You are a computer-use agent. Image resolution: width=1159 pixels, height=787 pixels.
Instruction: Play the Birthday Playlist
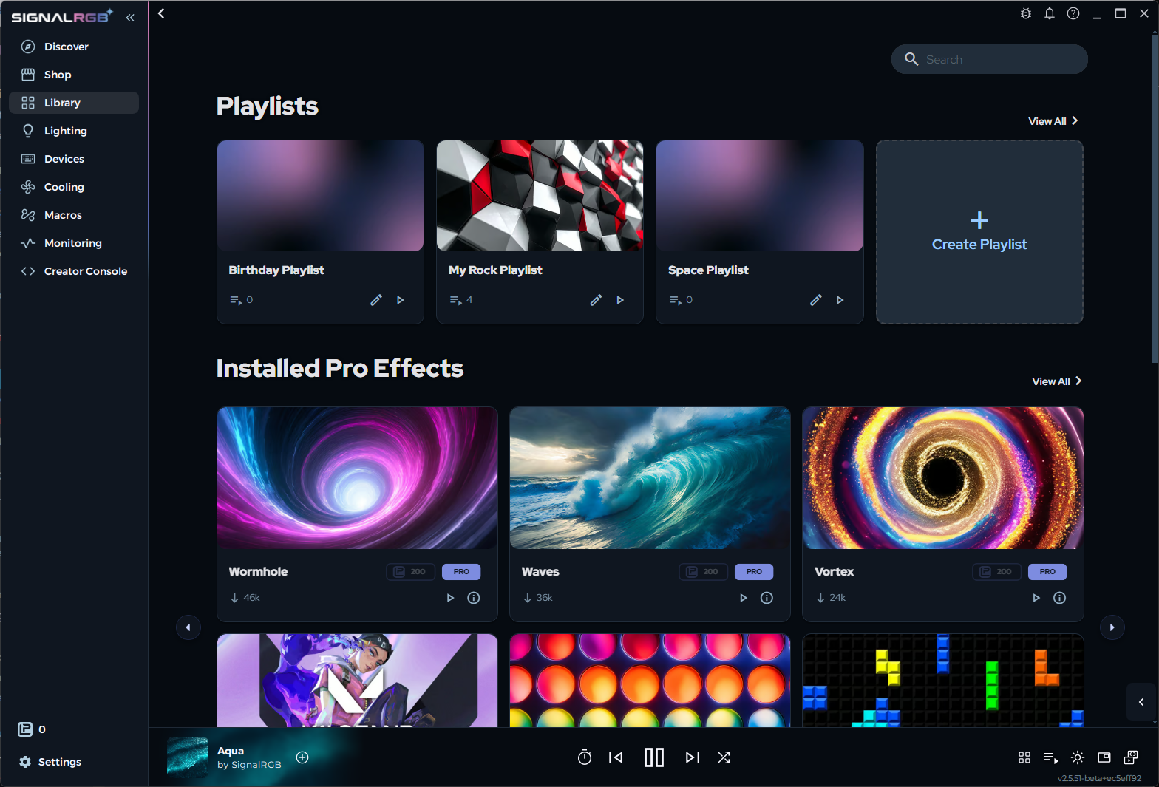(x=401, y=300)
